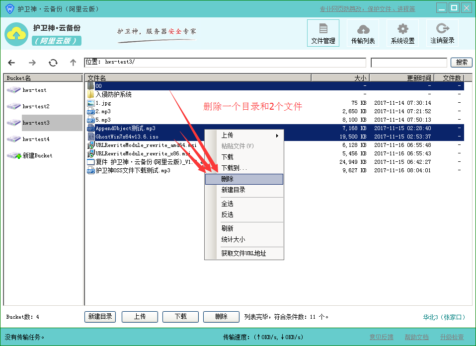This screenshot has height=346, width=476.
Task: Choose 删除 from the context menu
Action: tap(244, 179)
